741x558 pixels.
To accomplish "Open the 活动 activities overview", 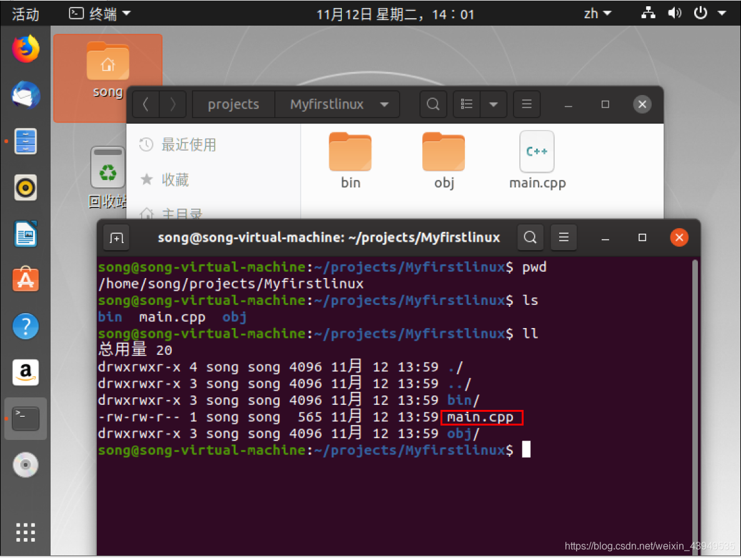I will tap(26, 14).
